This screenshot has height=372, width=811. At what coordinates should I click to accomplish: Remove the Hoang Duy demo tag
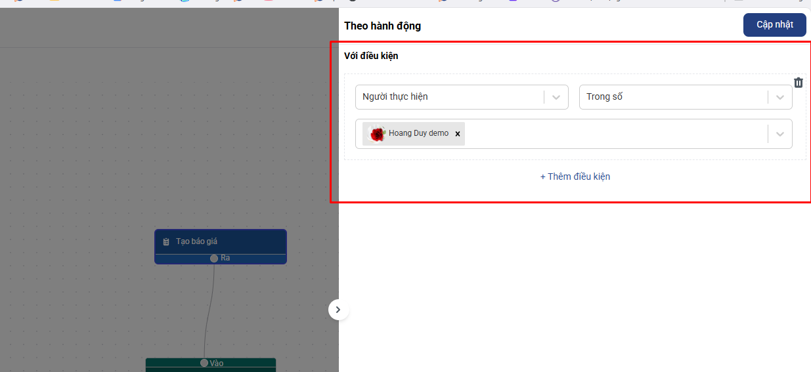click(x=458, y=134)
